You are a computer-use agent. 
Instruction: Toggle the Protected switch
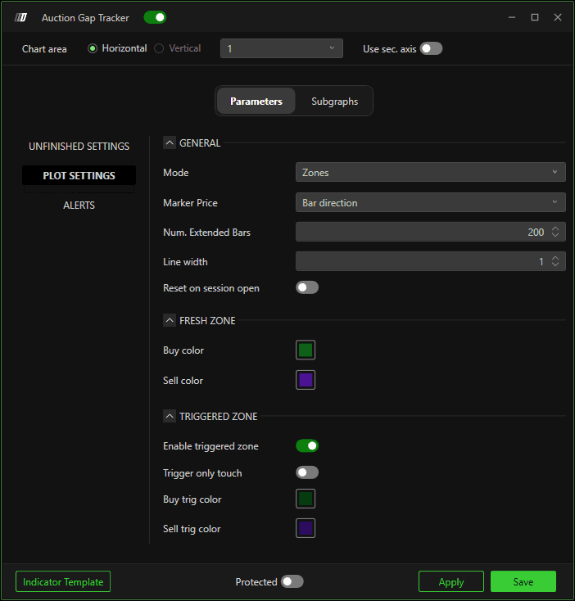(292, 581)
